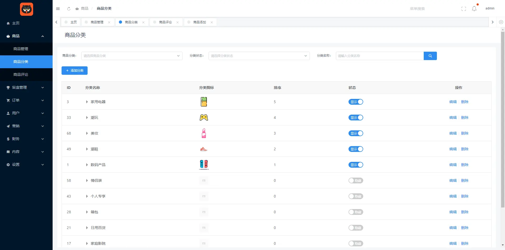Switch to the 商品评论 tab

click(x=165, y=22)
